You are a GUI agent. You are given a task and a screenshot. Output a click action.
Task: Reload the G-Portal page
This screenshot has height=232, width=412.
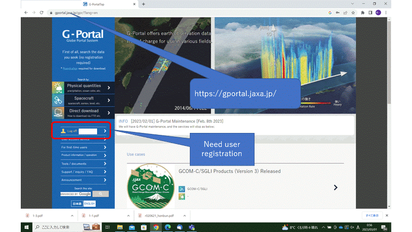pyautogui.click(x=42, y=13)
